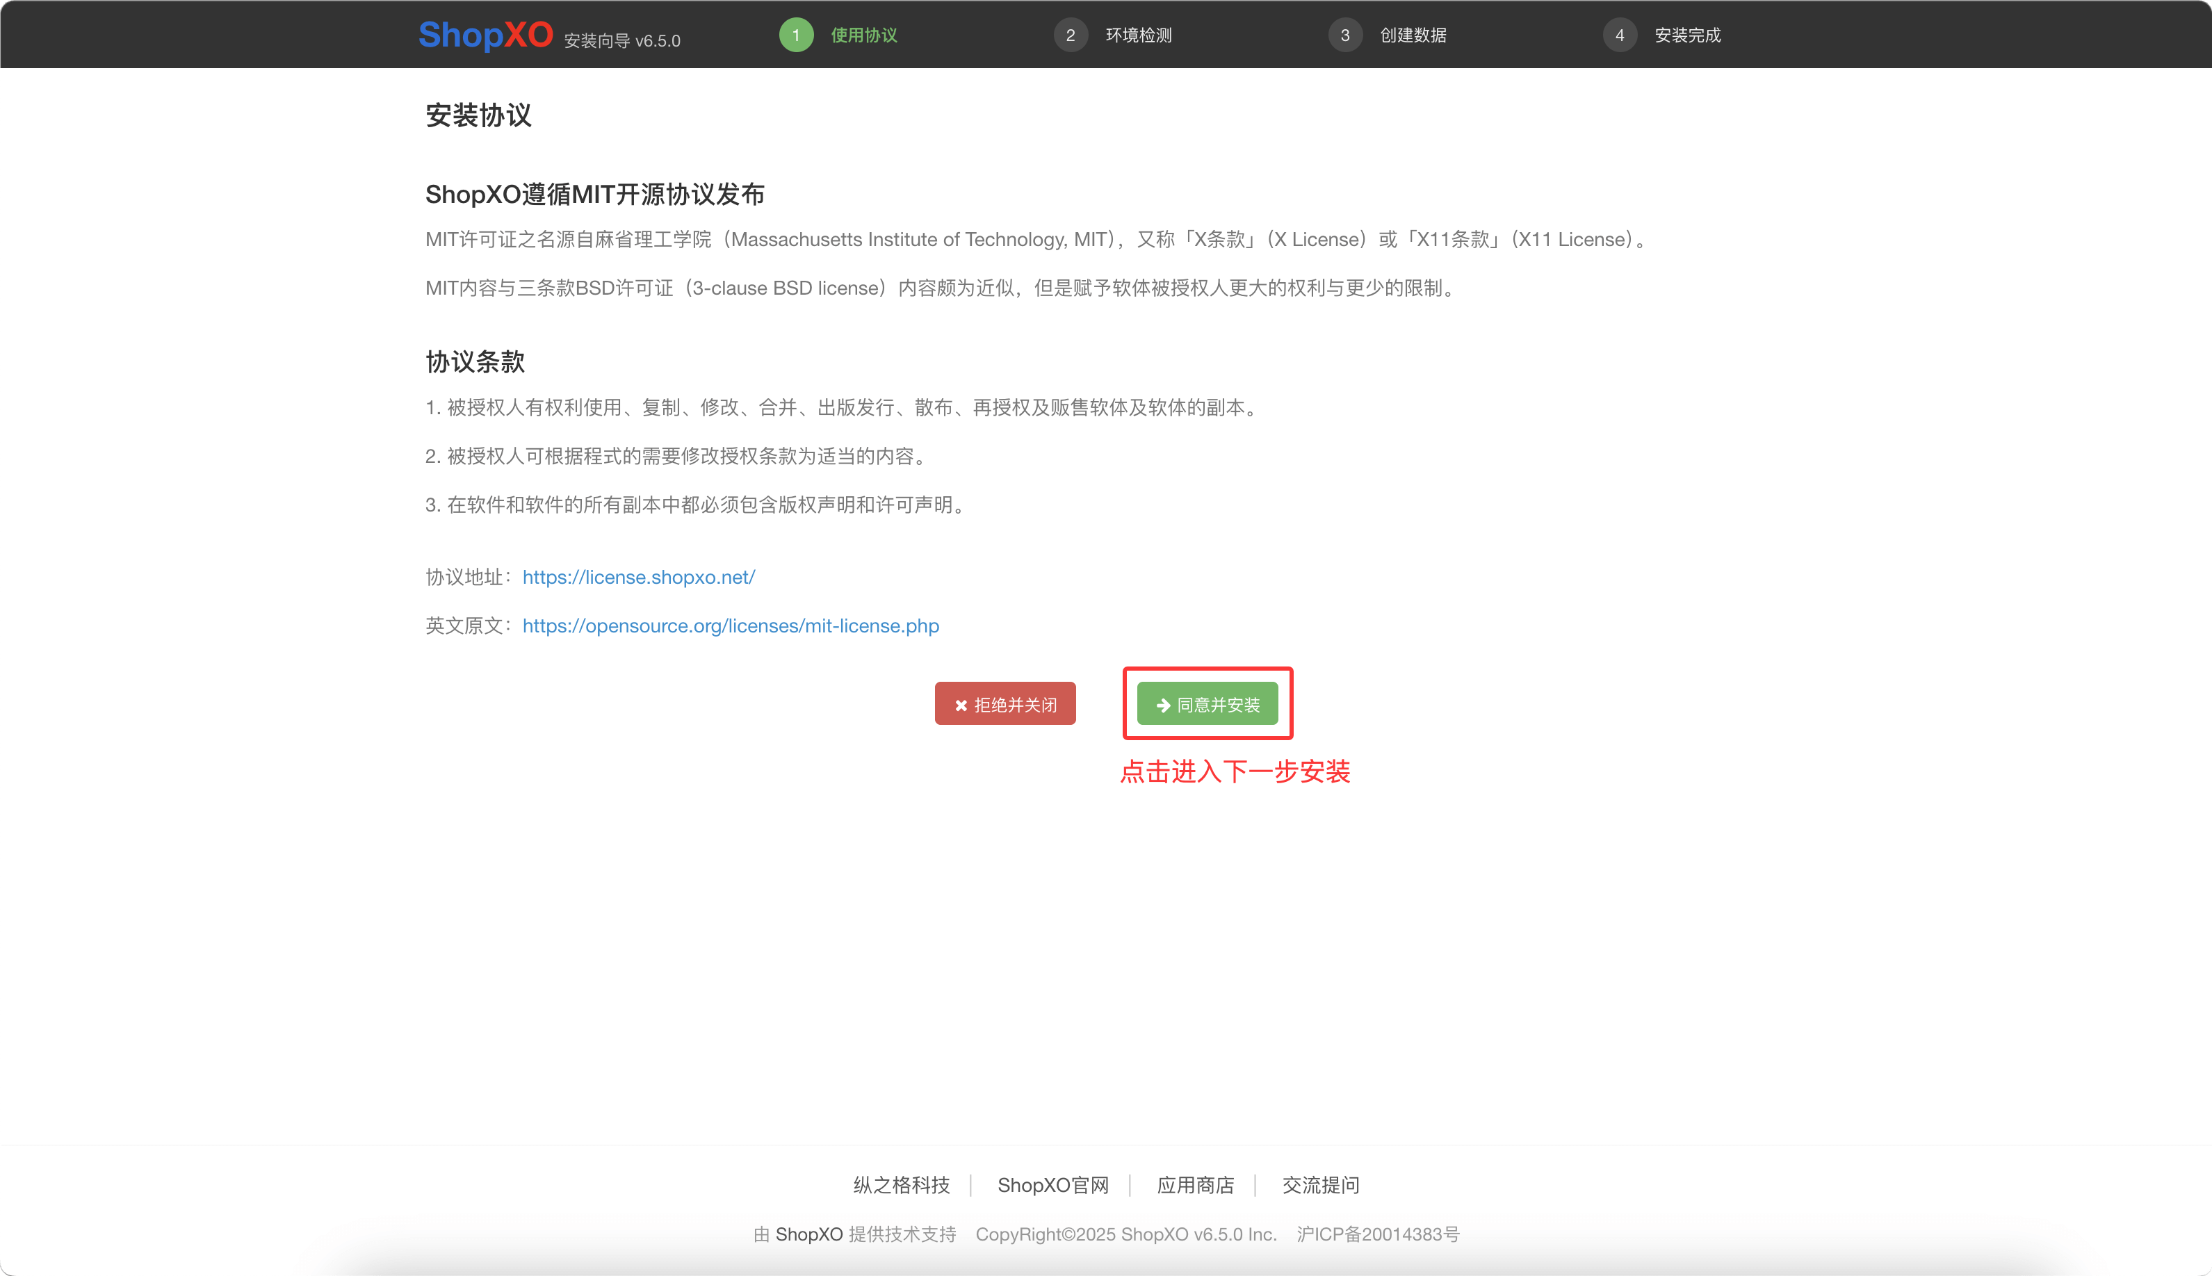Open the MIT license English original link
This screenshot has height=1276, width=2212.
point(730,625)
